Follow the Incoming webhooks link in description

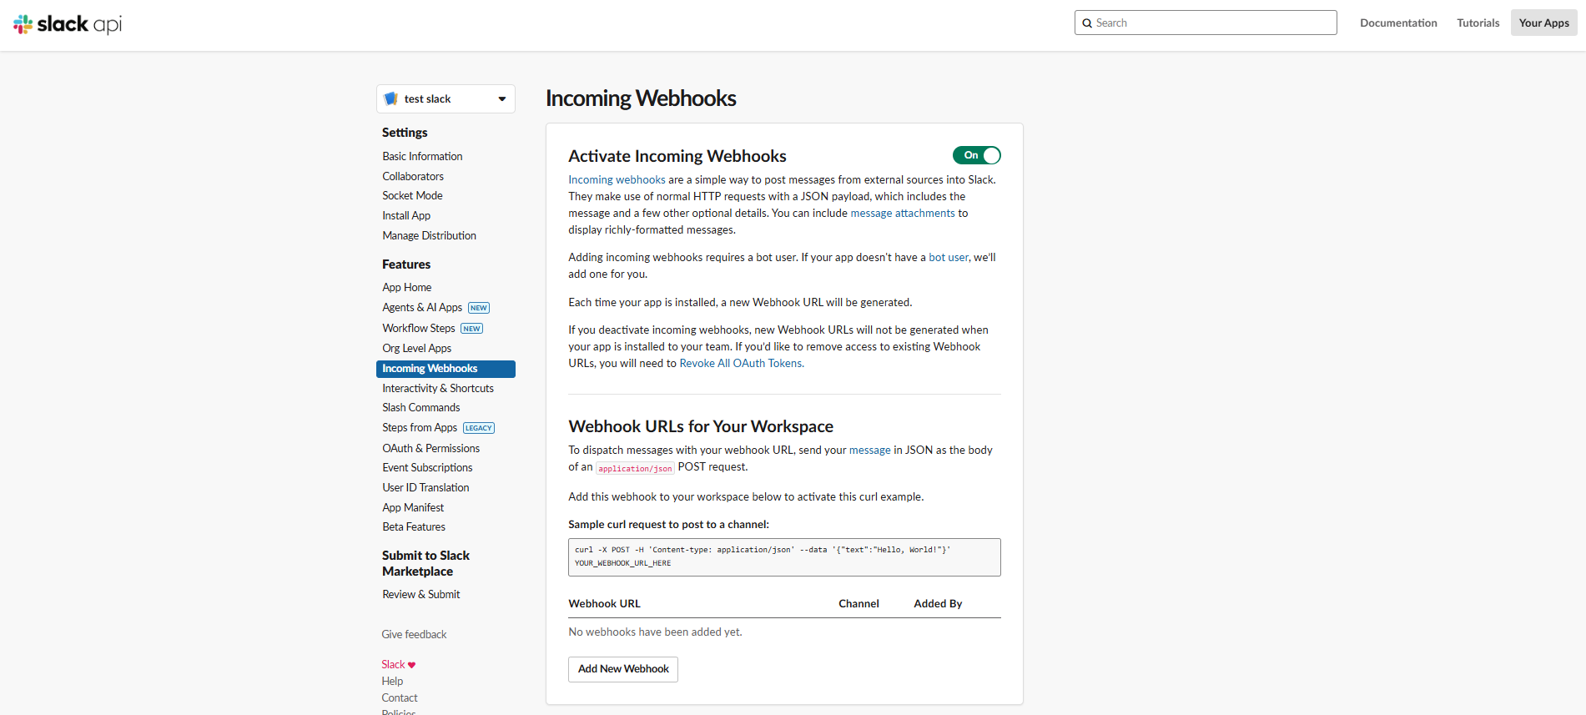[617, 179]
